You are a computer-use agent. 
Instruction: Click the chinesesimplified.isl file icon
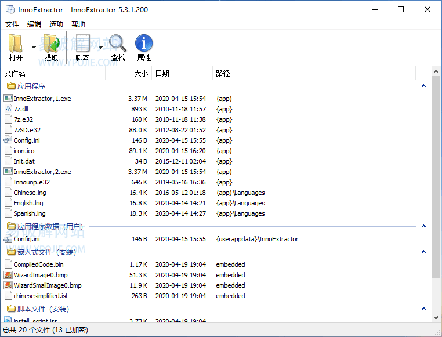pos(9,296)
